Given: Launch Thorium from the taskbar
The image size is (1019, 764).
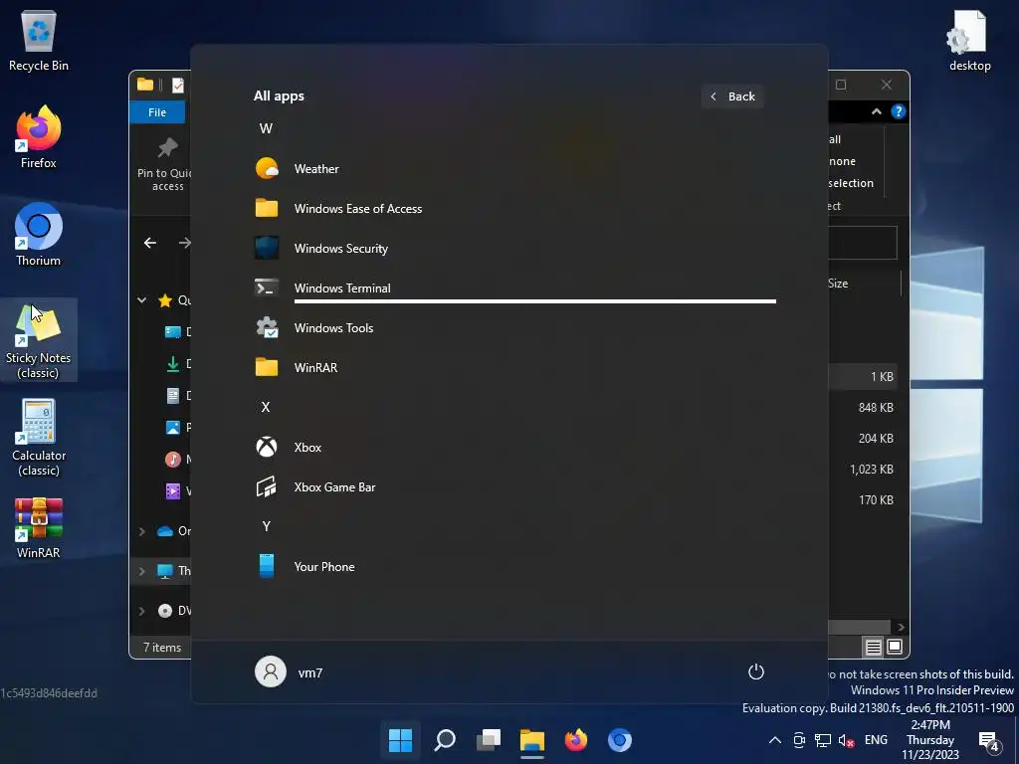Looking at the screenshot, I should (619, 740).
